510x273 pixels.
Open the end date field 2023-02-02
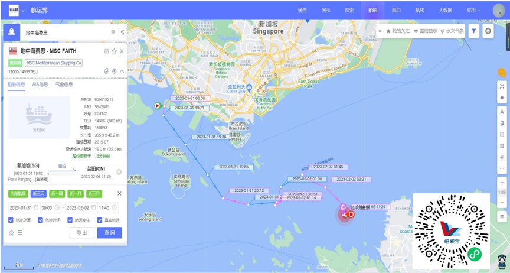(x=81, y=207)
